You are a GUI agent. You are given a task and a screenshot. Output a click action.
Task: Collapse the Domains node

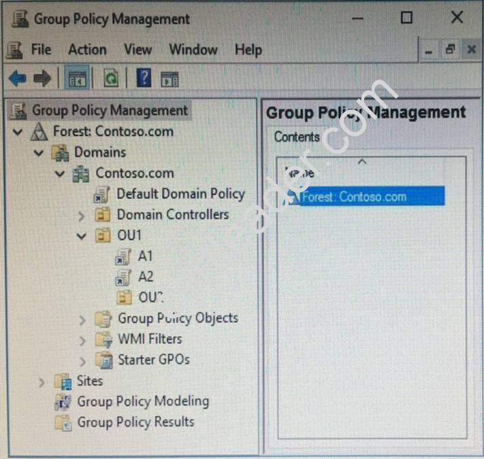39,153
